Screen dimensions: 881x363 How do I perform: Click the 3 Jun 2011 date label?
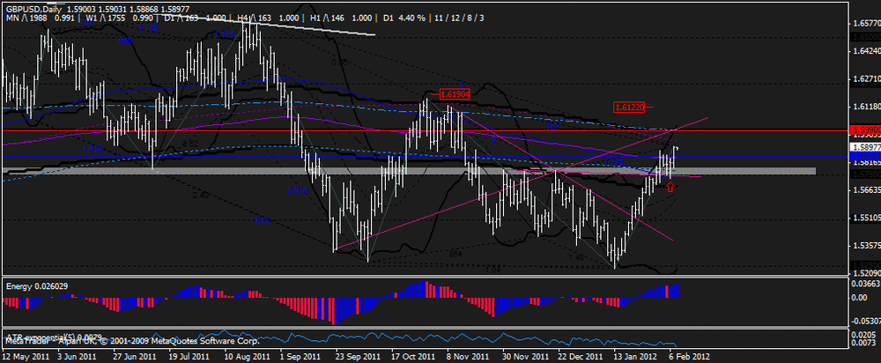[x=78, y=357]
